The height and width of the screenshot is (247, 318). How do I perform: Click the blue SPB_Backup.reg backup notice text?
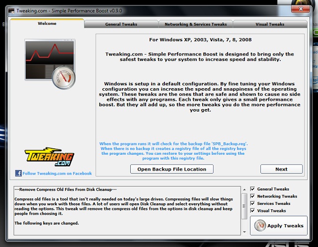point(173,151)
